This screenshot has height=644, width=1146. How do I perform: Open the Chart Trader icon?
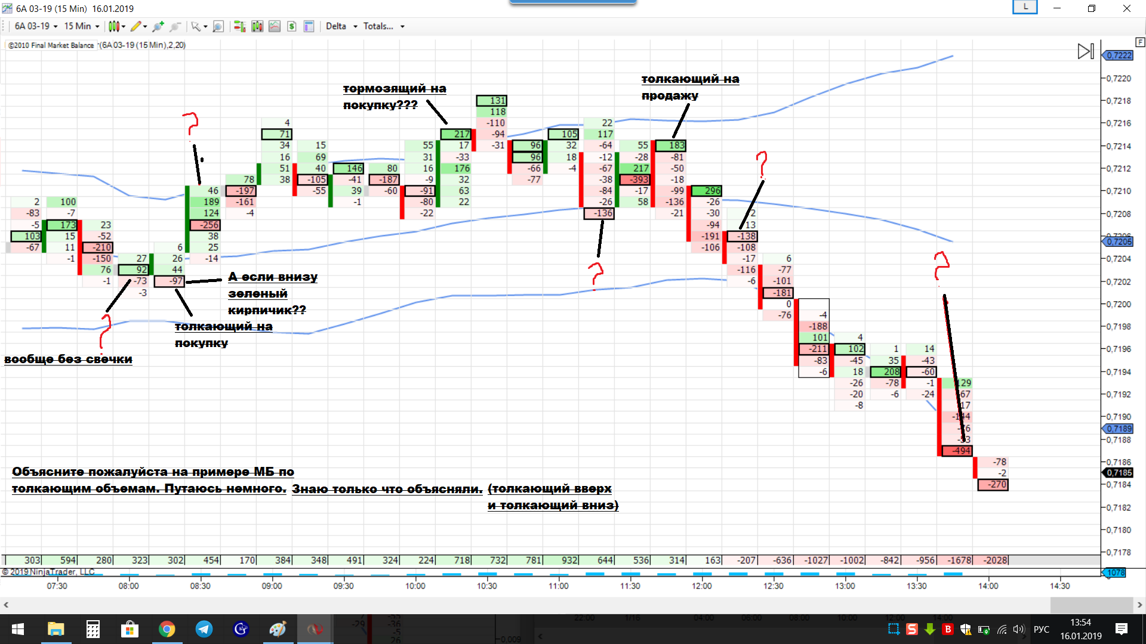pyautogui.click(x=239, y=26)
